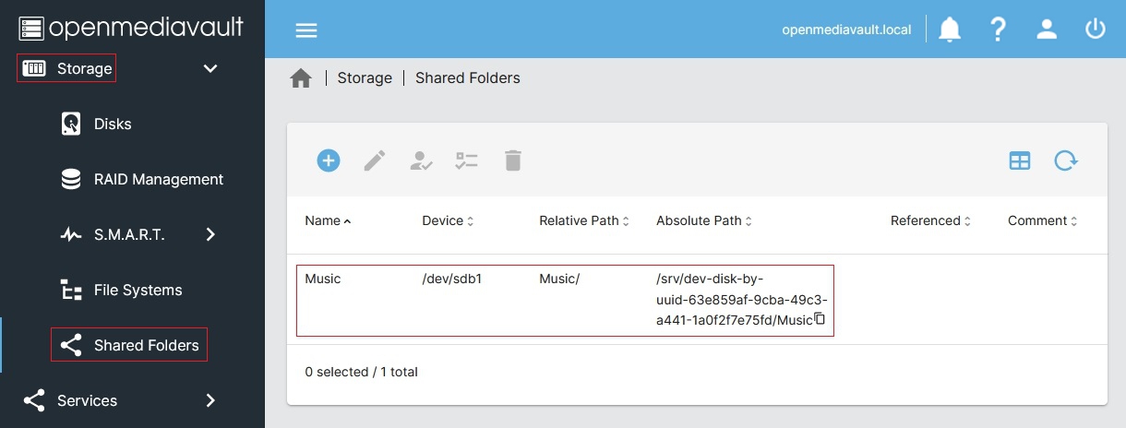The height and width of the screenshot is (428, 1126).
Task: Go to RAID Management page
Action: [x=158, y=179]
